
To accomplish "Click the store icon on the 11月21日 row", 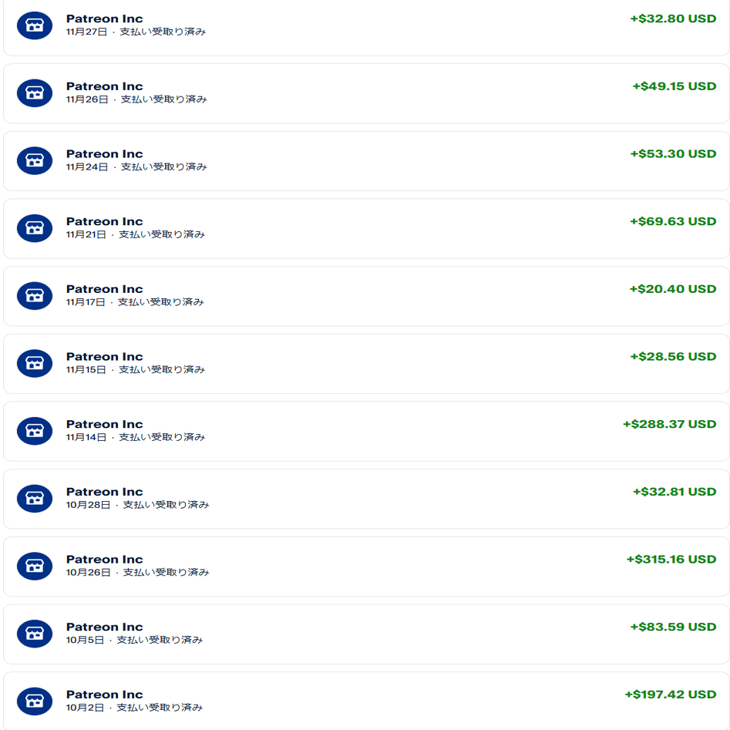I will point(35,228).
